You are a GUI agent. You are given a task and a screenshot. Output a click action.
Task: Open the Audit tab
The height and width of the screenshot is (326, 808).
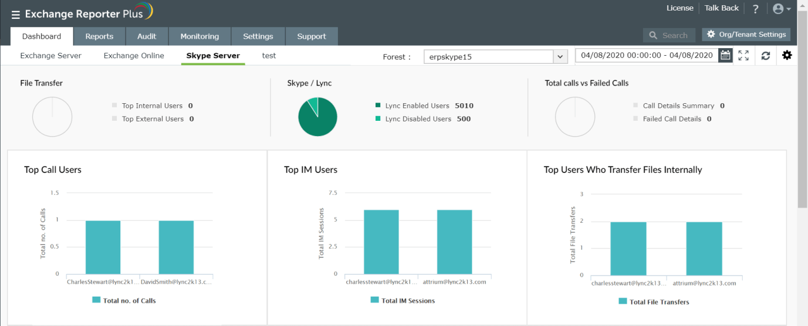147,36
